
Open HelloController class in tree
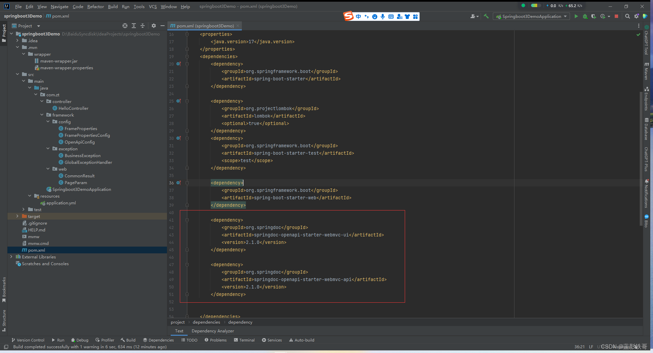pyautogui.click(x=73, y=108)
